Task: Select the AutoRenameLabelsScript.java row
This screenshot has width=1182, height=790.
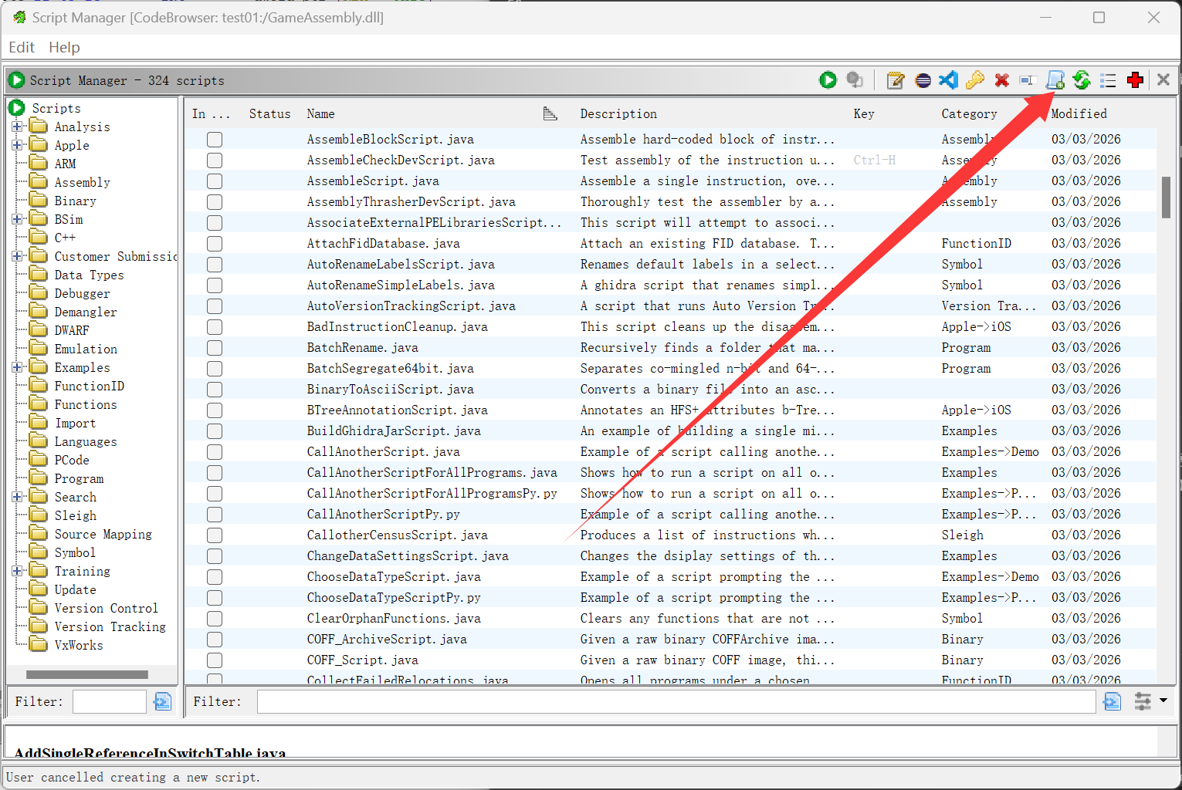Action: tap(670, 265)
